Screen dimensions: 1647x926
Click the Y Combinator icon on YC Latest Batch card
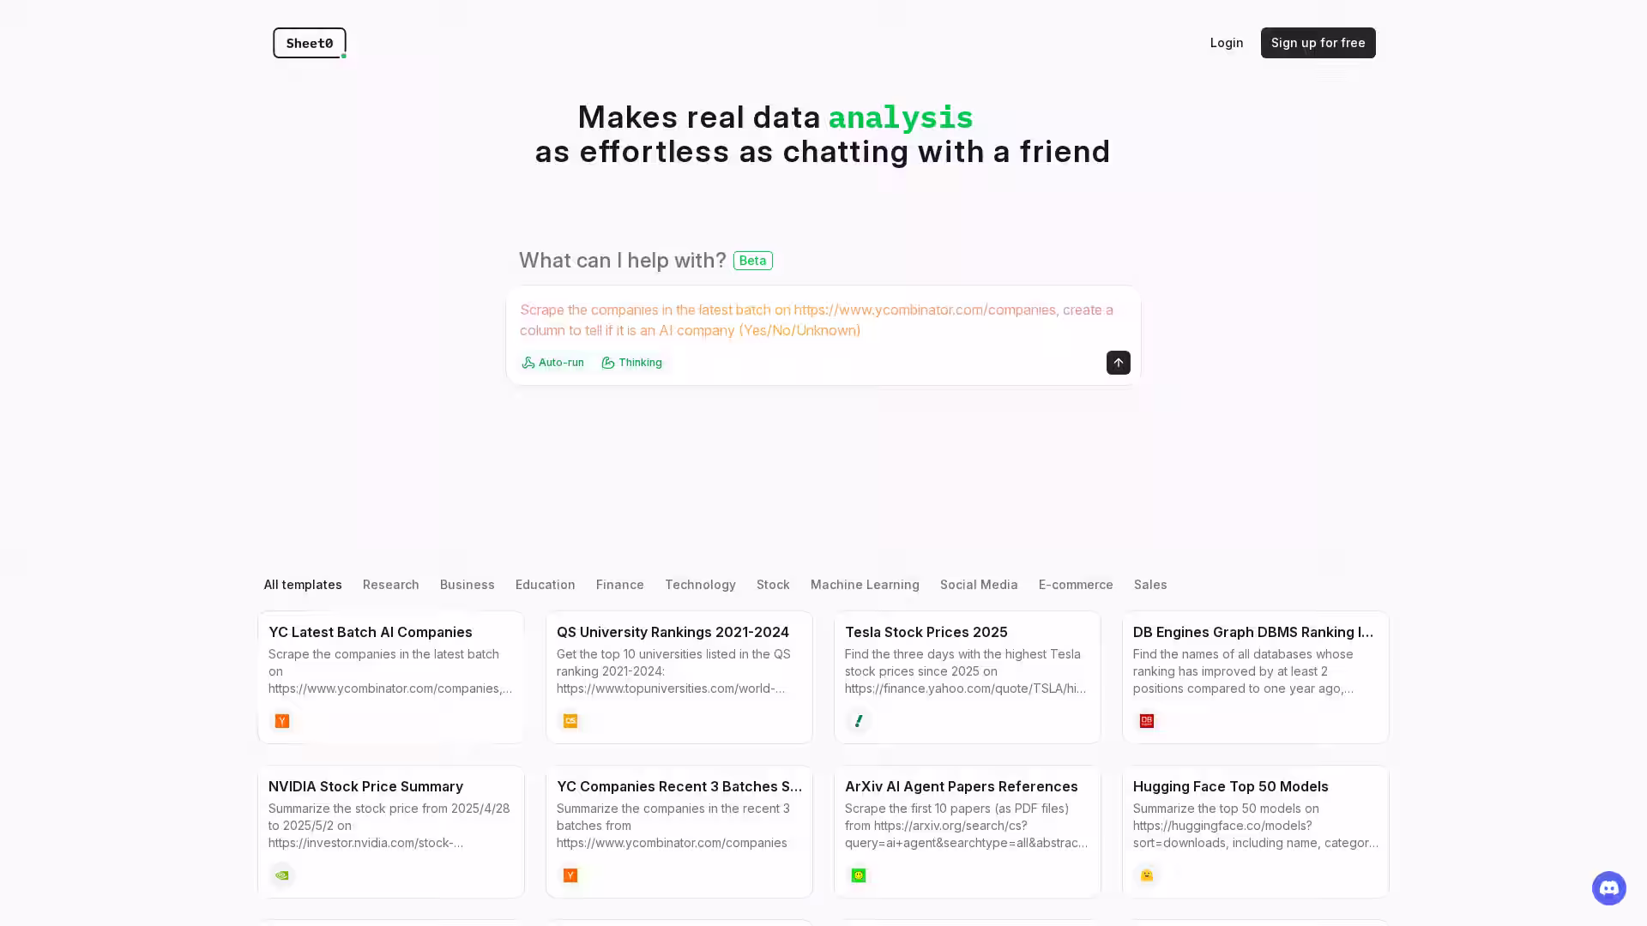pos(282,721)
